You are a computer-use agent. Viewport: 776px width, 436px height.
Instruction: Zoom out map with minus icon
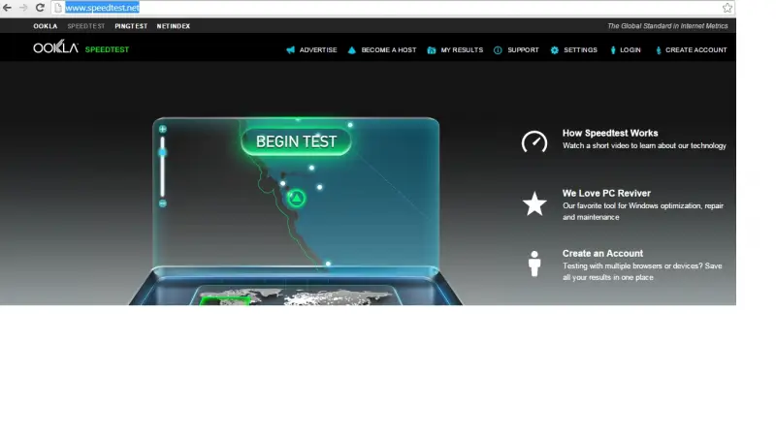click(163, 203)
